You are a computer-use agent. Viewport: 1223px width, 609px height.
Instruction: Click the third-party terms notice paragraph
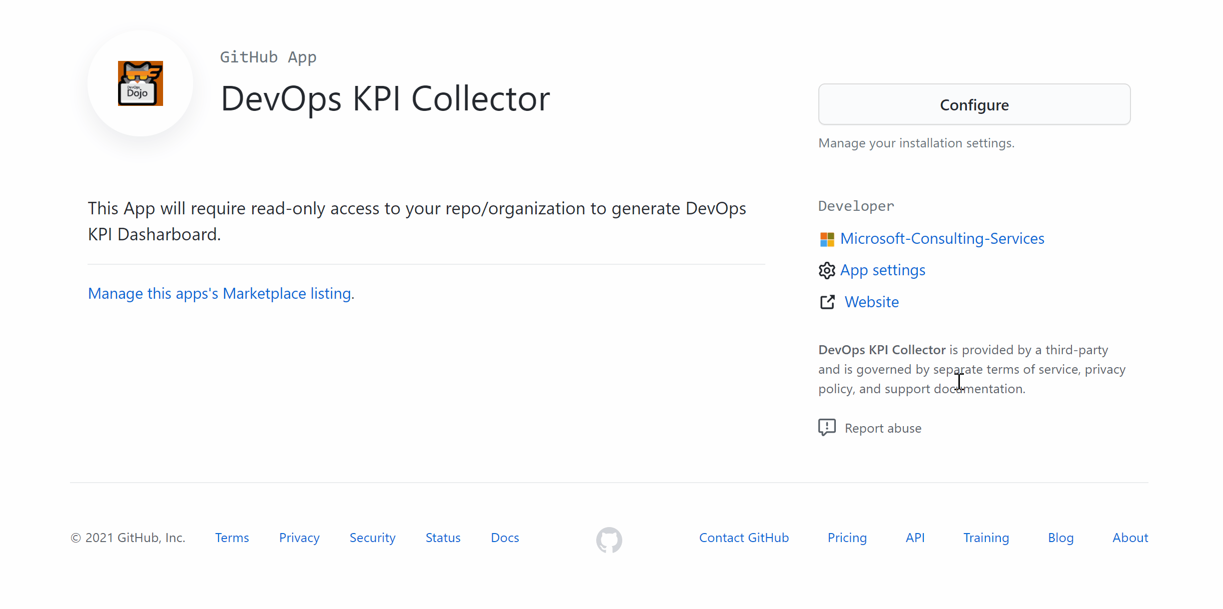pos(972,369)
